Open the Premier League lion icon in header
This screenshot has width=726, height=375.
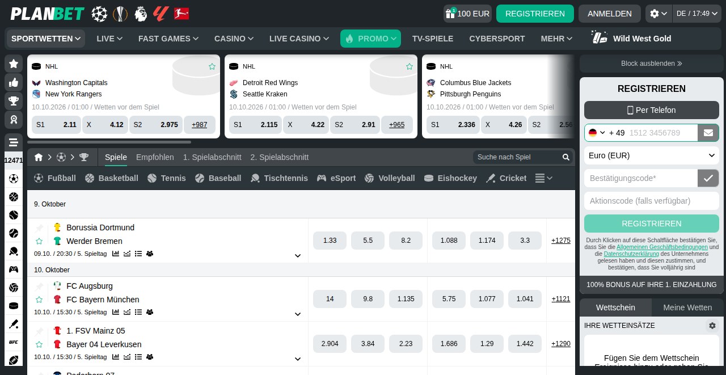tap(141, 14)
